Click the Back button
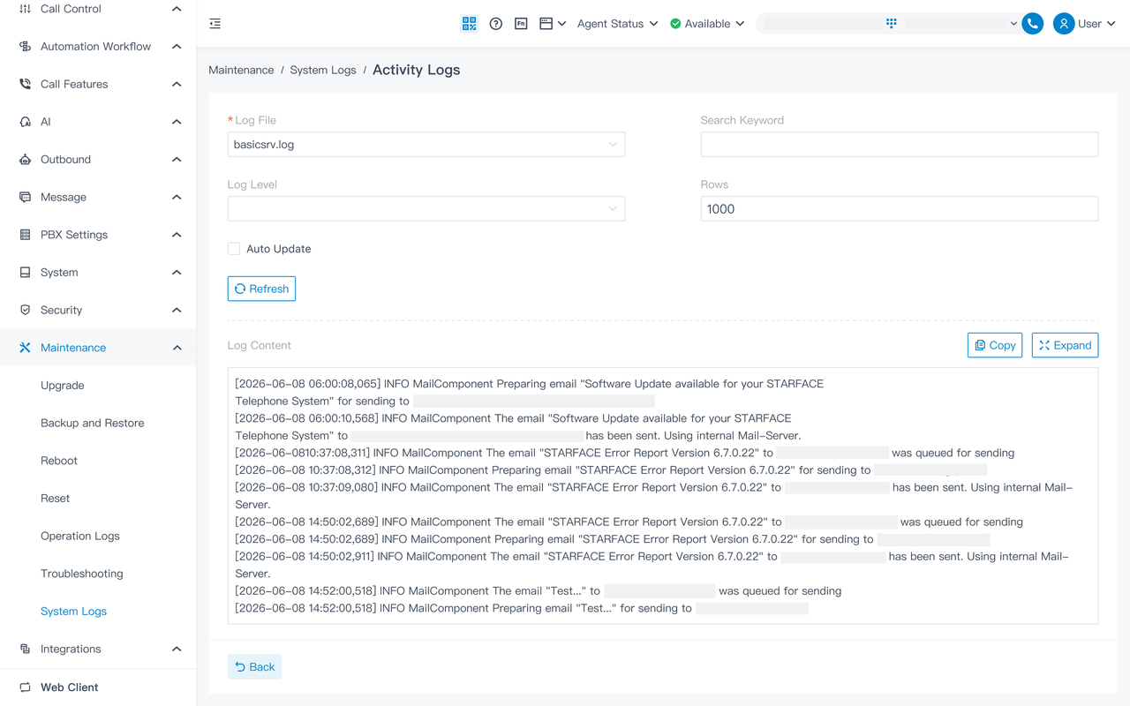 (x=254, y=667)
